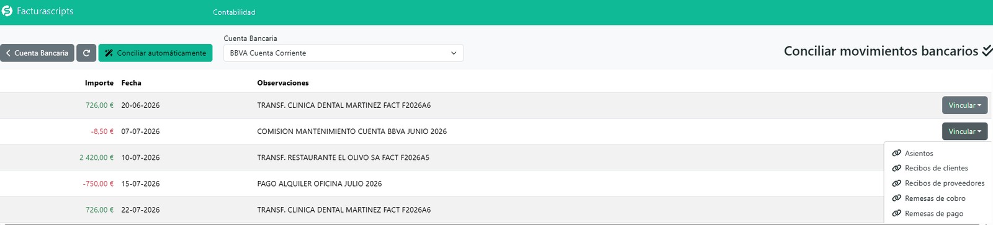This screenshot has height=225, width=993.
Task: Click the link icon beside Asientos
Action: 897,153
